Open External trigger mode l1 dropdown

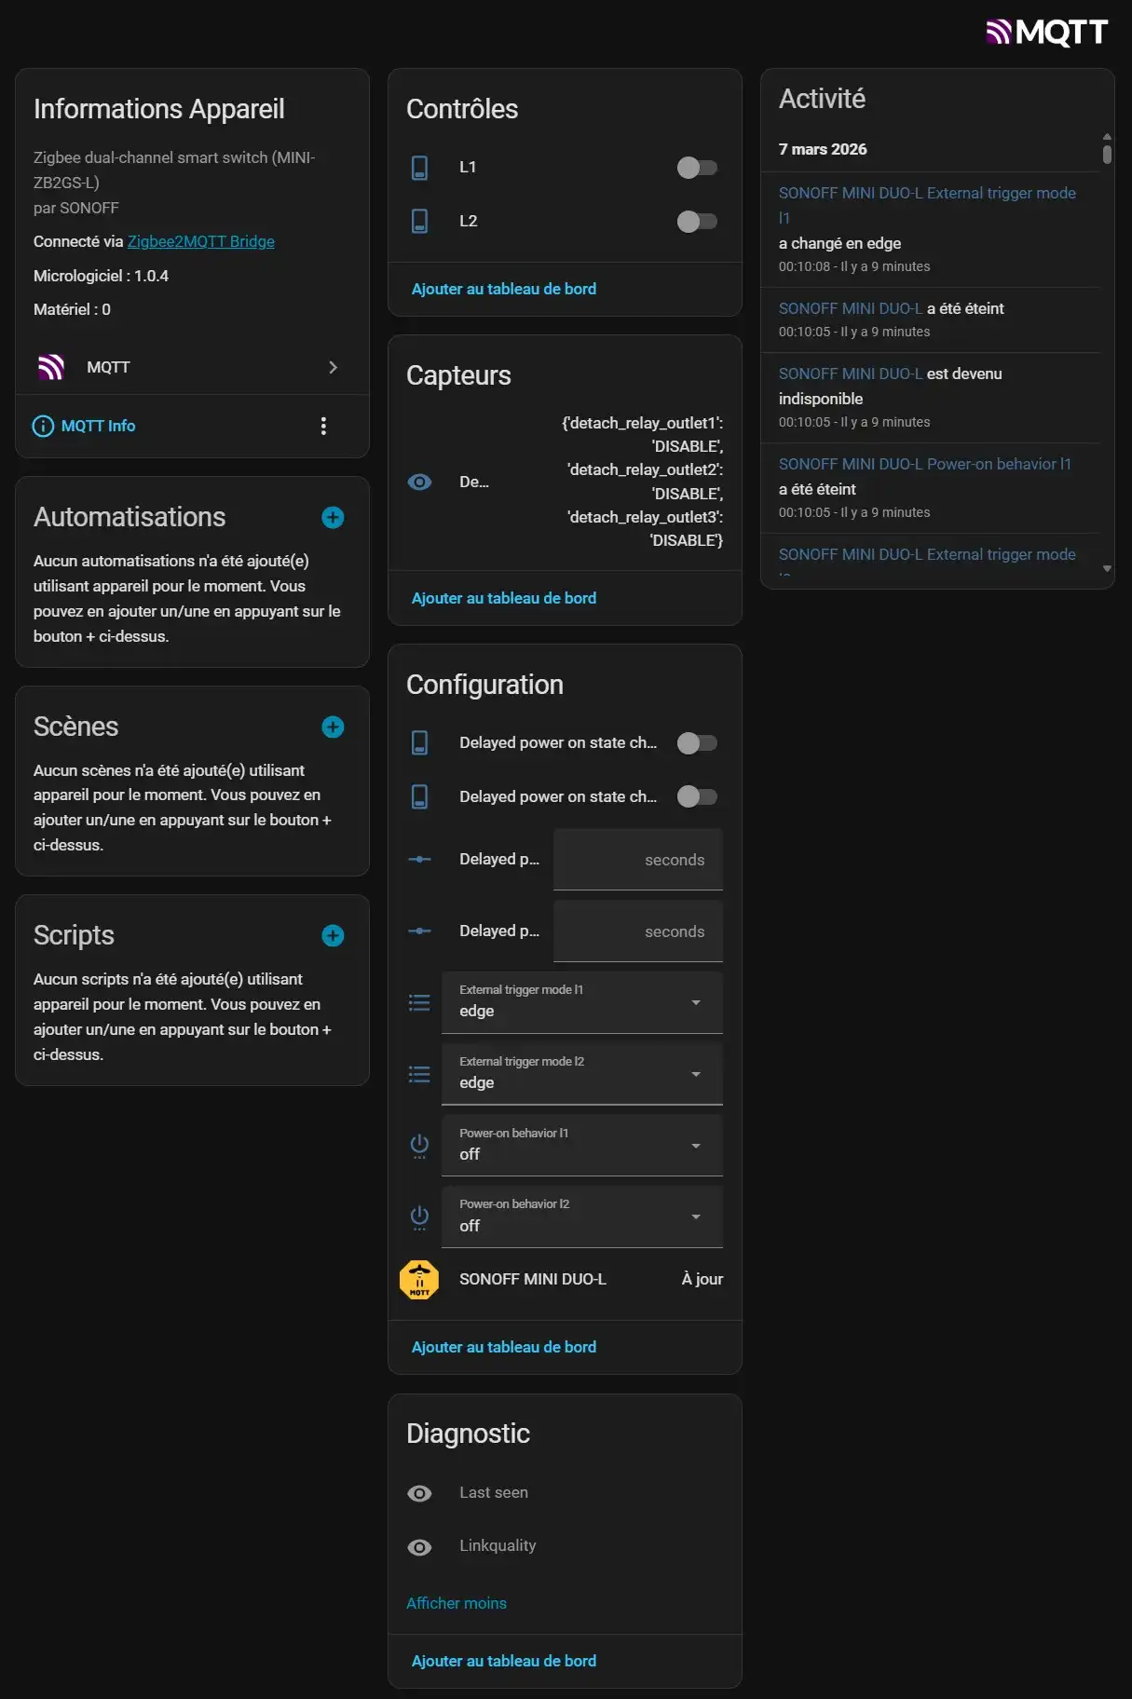click(x=581, y=1002)
